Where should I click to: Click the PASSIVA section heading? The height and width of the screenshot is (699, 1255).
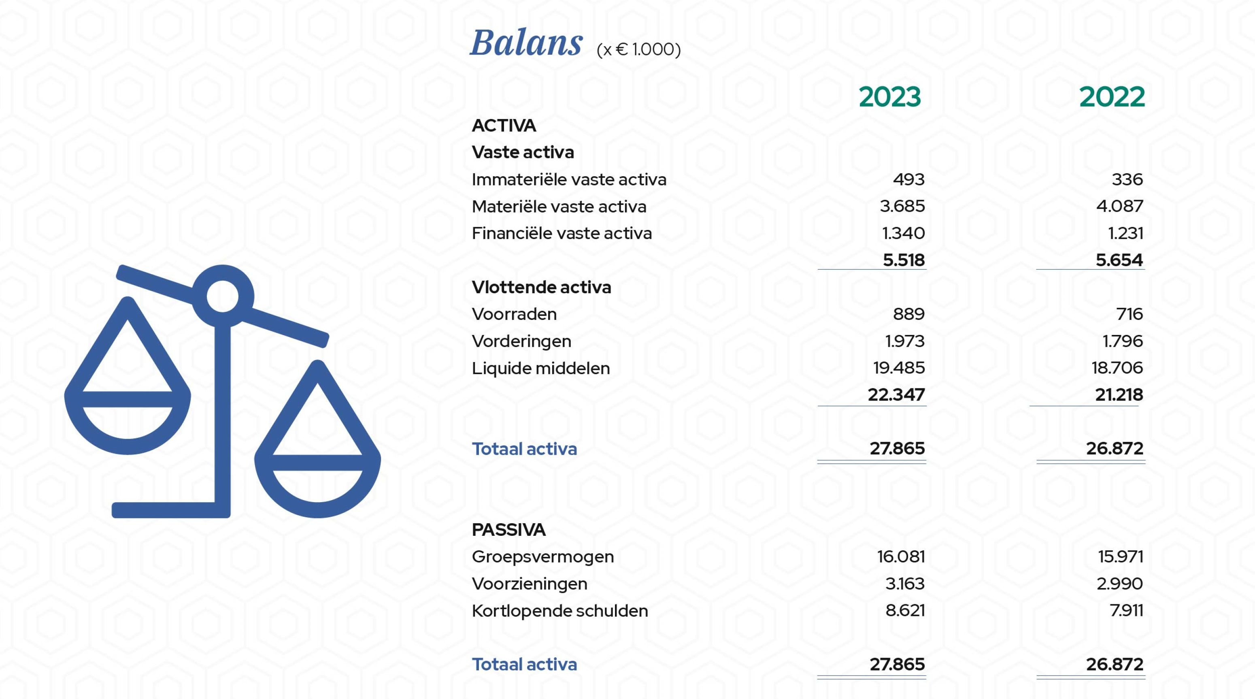pyautogui.click(x=508, y=530)
